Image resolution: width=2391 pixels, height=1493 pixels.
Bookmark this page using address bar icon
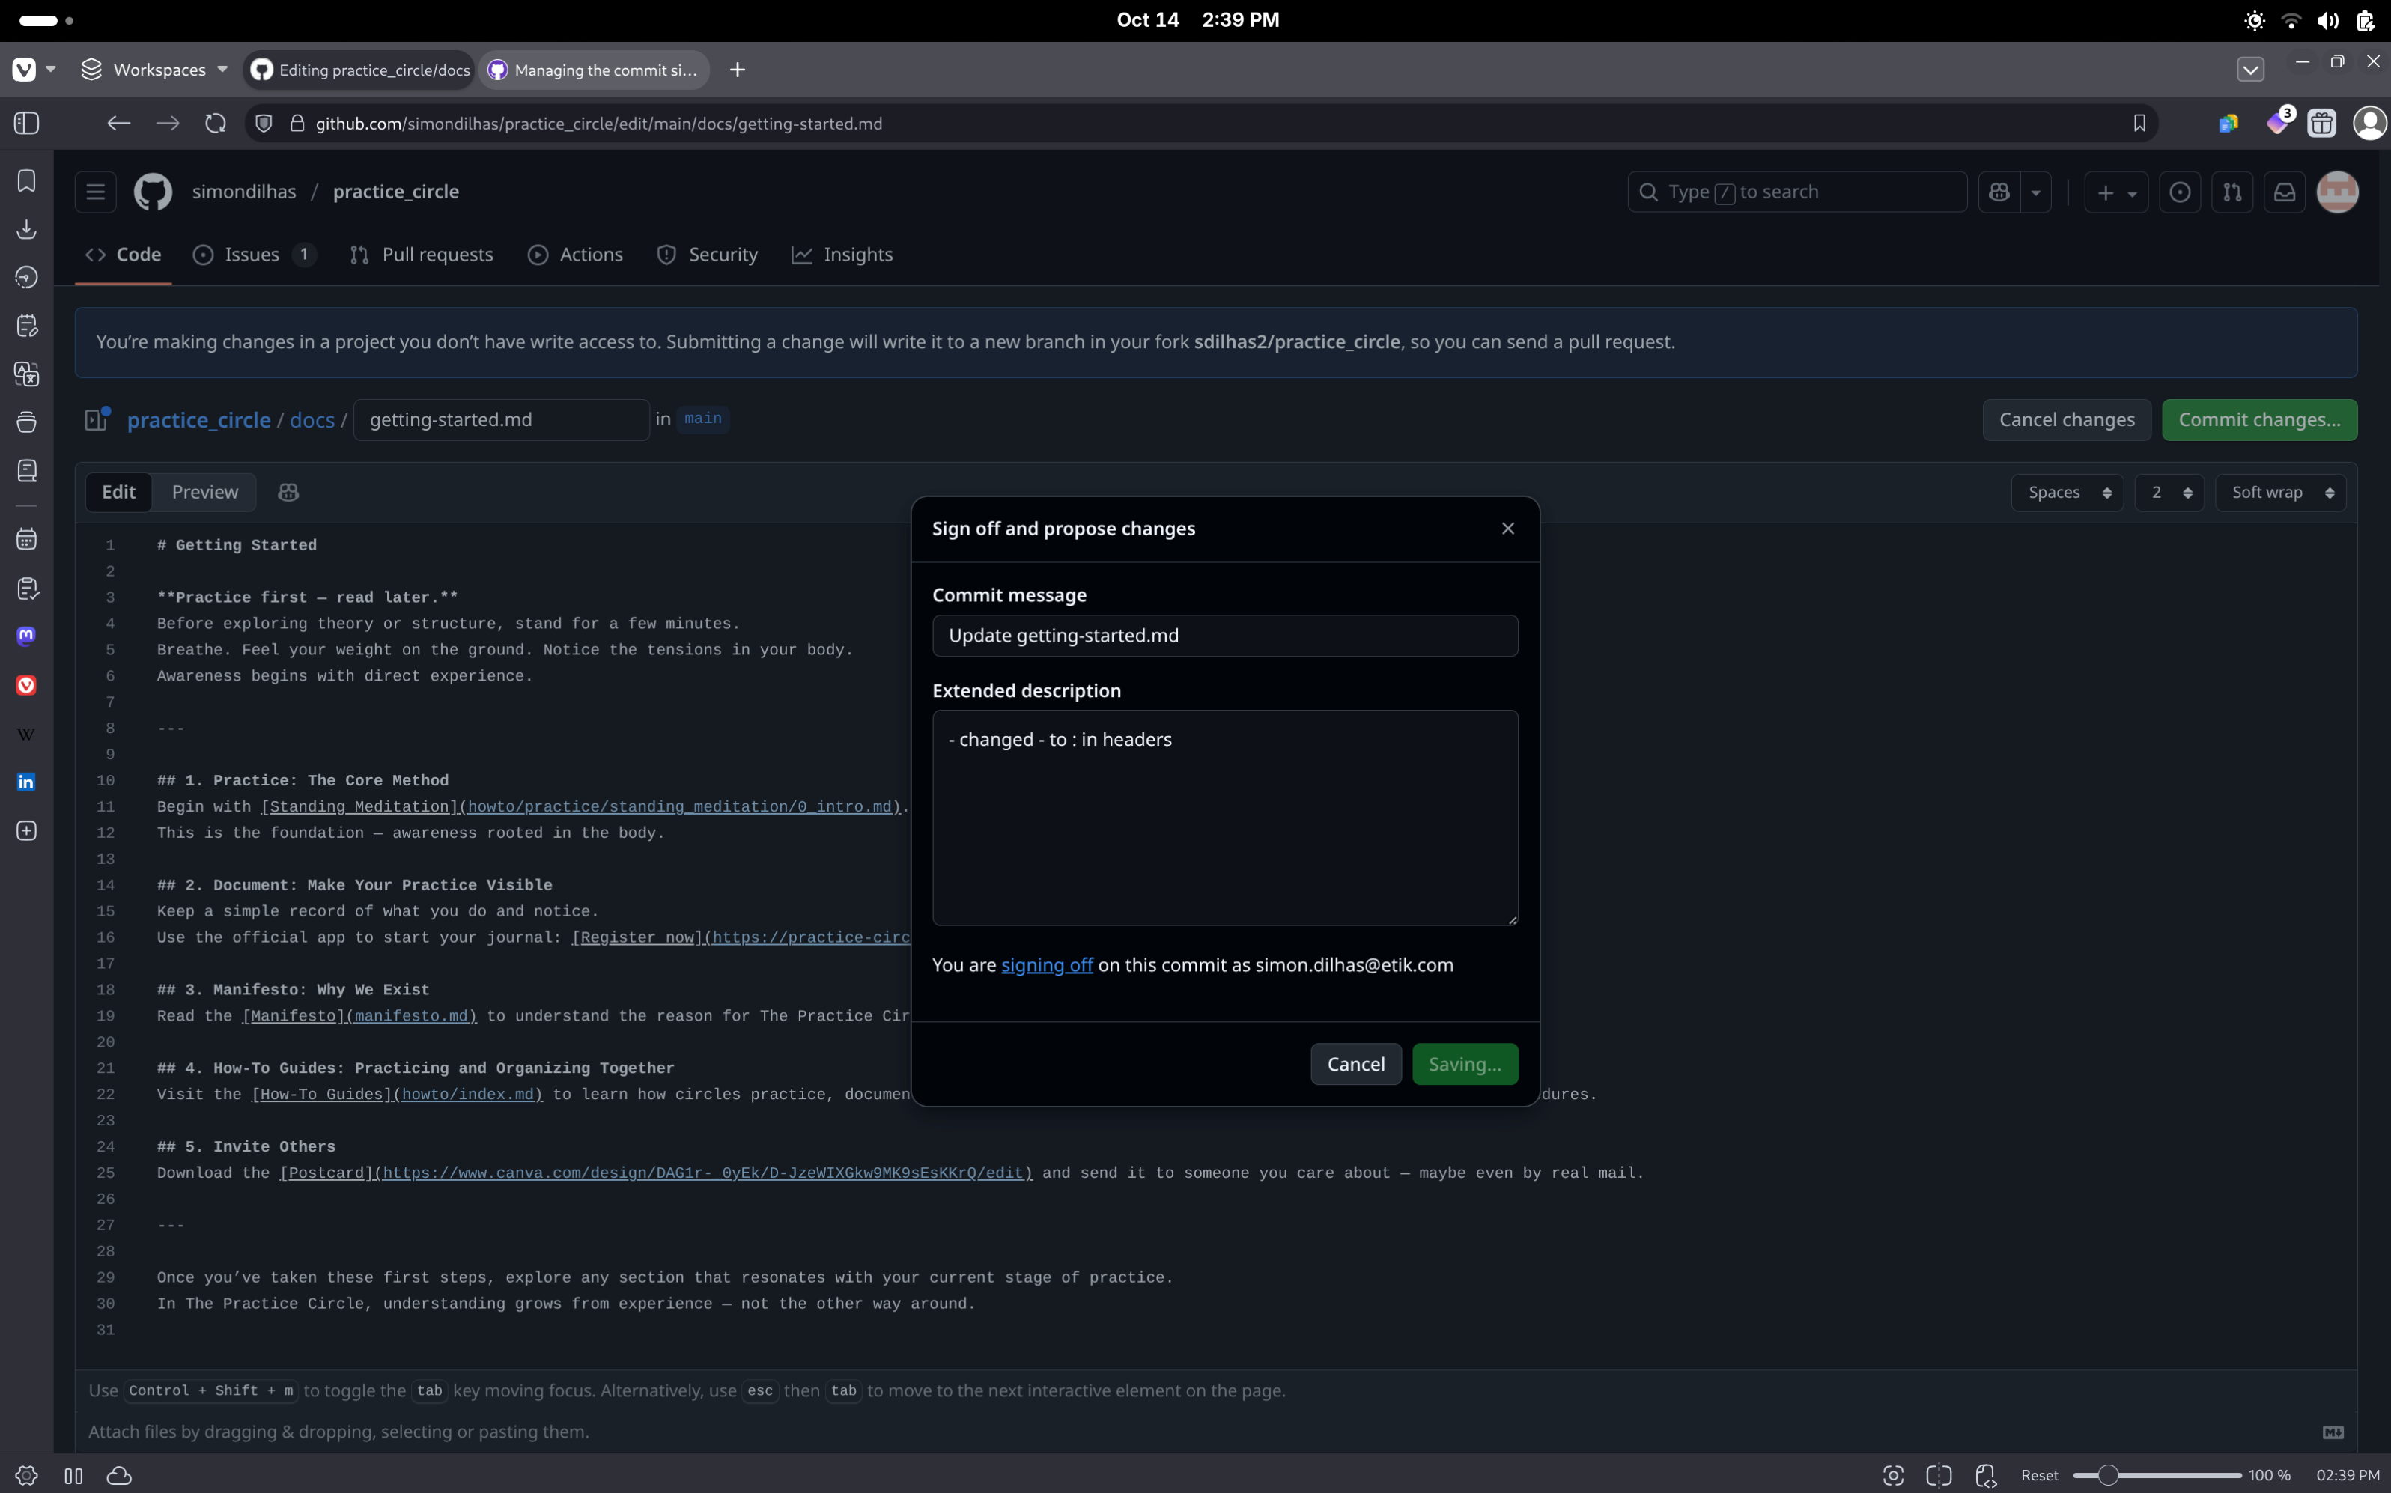[2139, 124]
